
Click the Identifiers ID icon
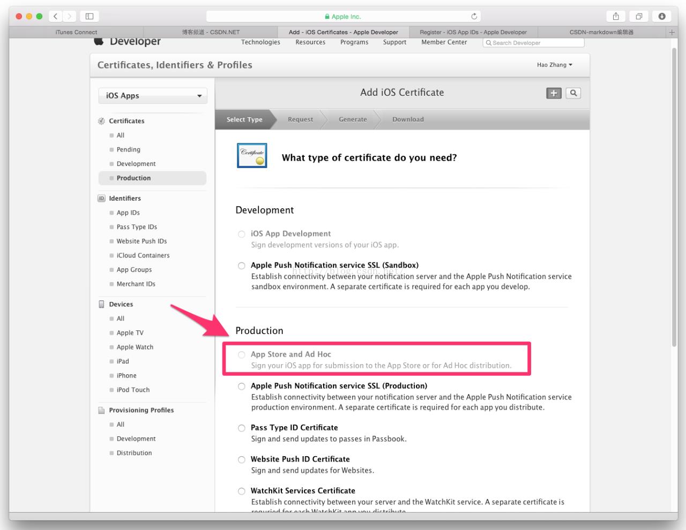pos(101,199)
